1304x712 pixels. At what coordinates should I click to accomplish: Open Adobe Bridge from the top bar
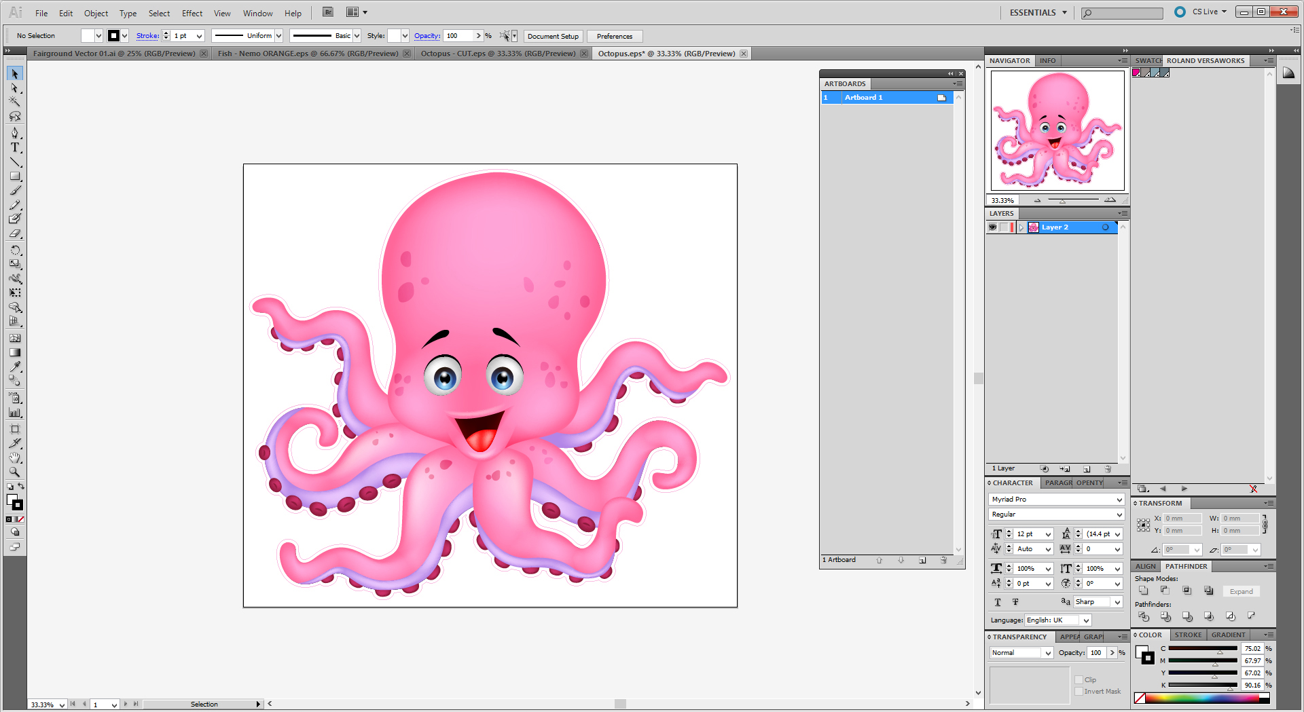pyautogui.click(x=328, y=12)
